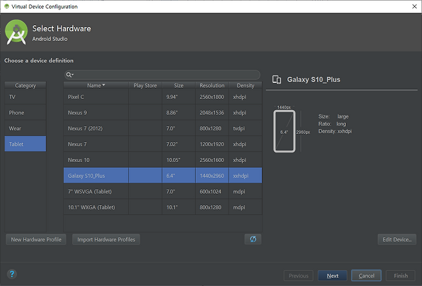Select the Nexus 7 7.02" device row
422x286 pixels.
[163, 144]
